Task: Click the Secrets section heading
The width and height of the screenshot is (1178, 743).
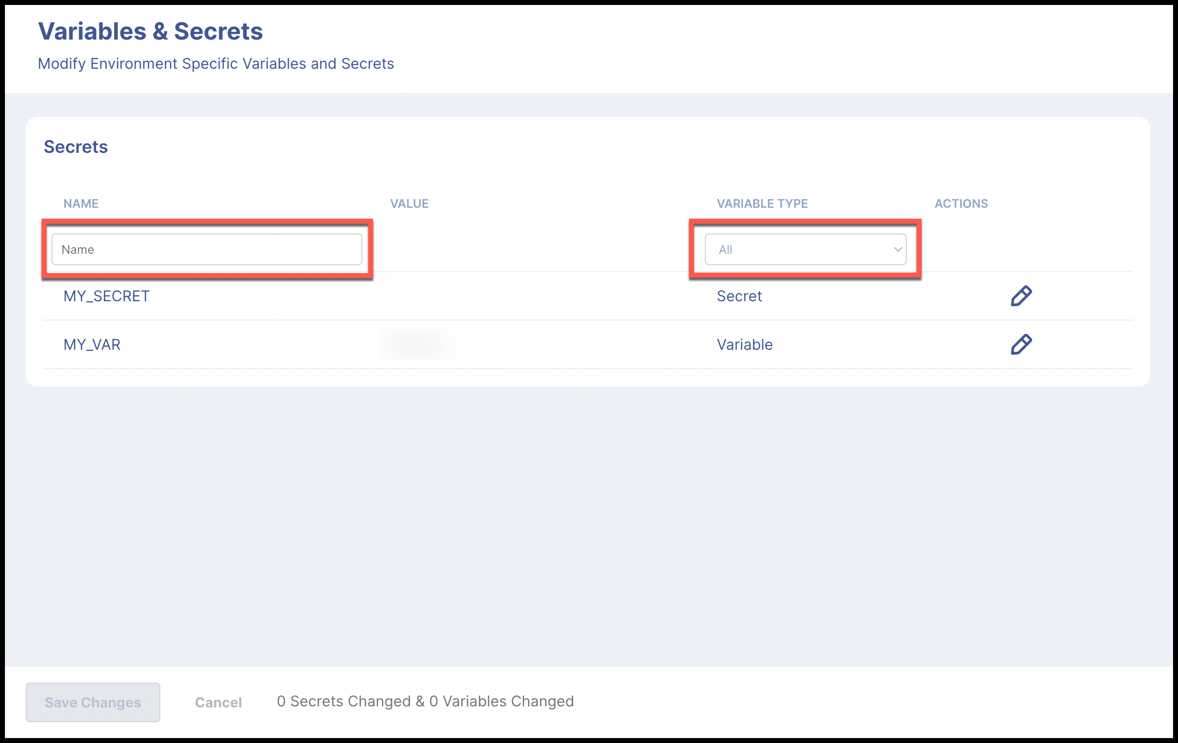Action: tap(76, 147)
